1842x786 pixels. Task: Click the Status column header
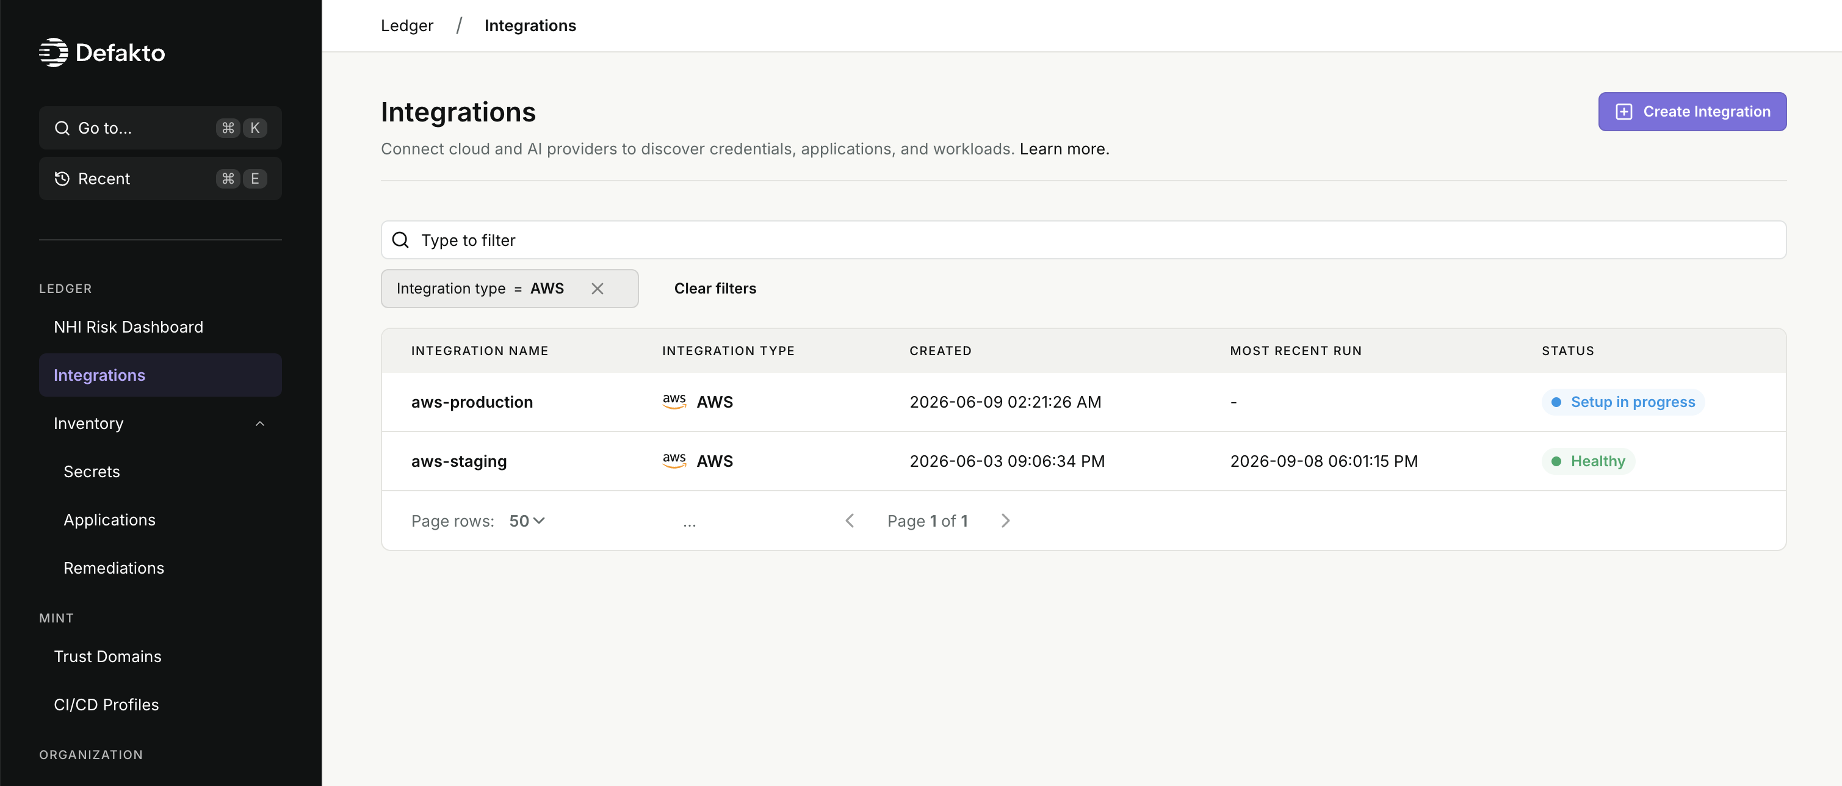click(x=1567, y=351)
